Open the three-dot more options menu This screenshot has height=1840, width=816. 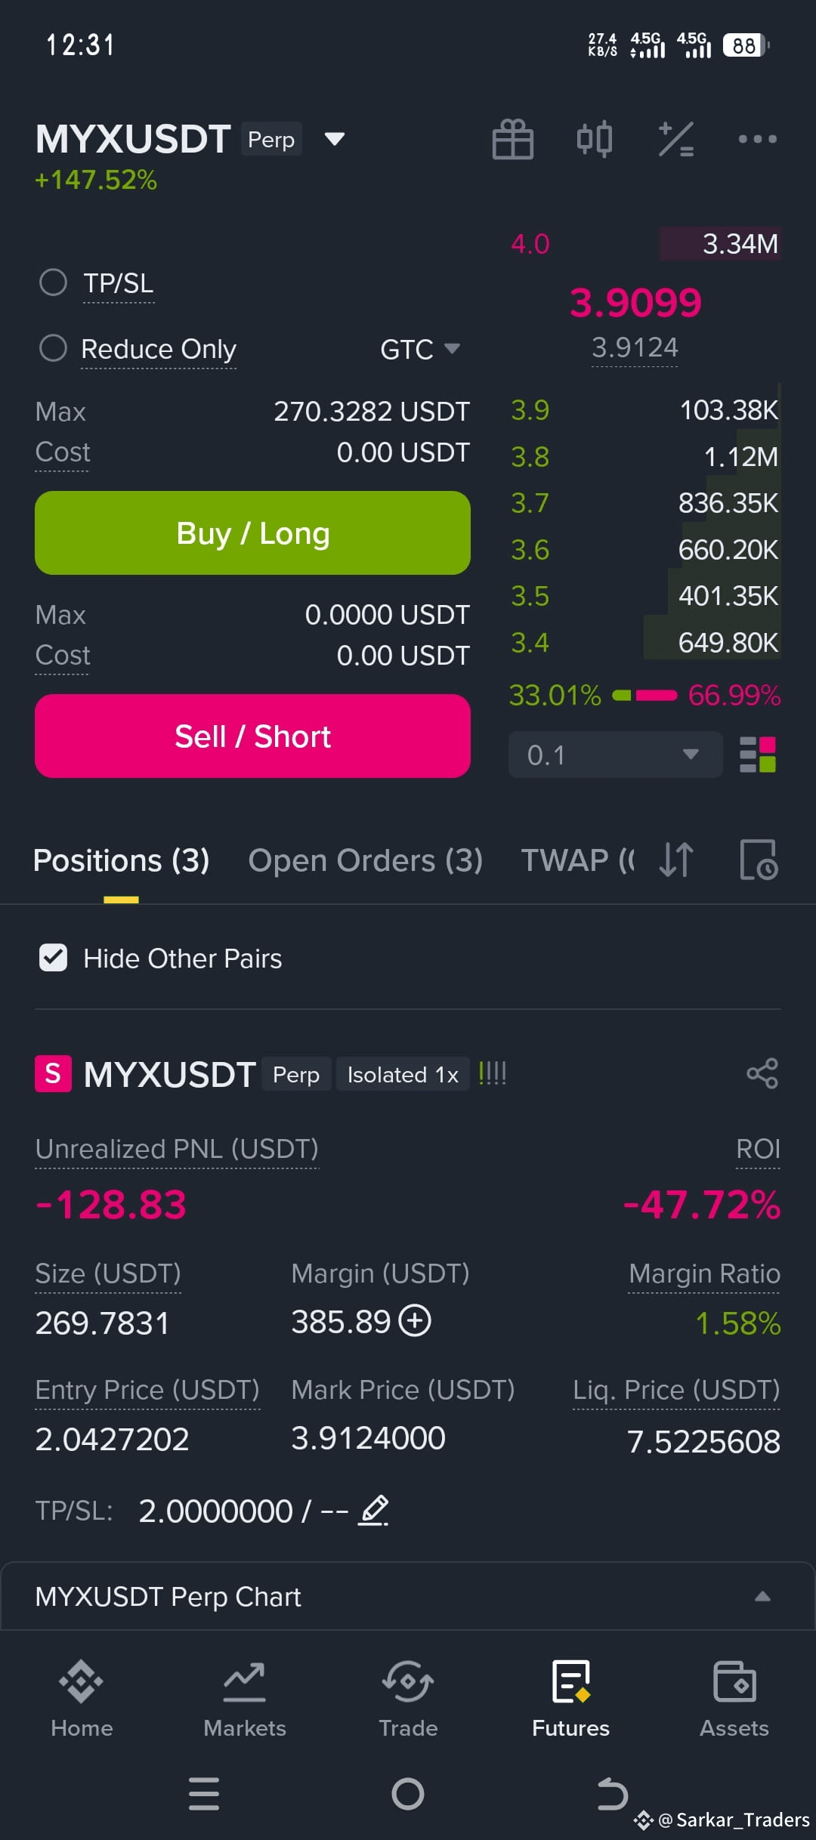(x=757, y=139)
